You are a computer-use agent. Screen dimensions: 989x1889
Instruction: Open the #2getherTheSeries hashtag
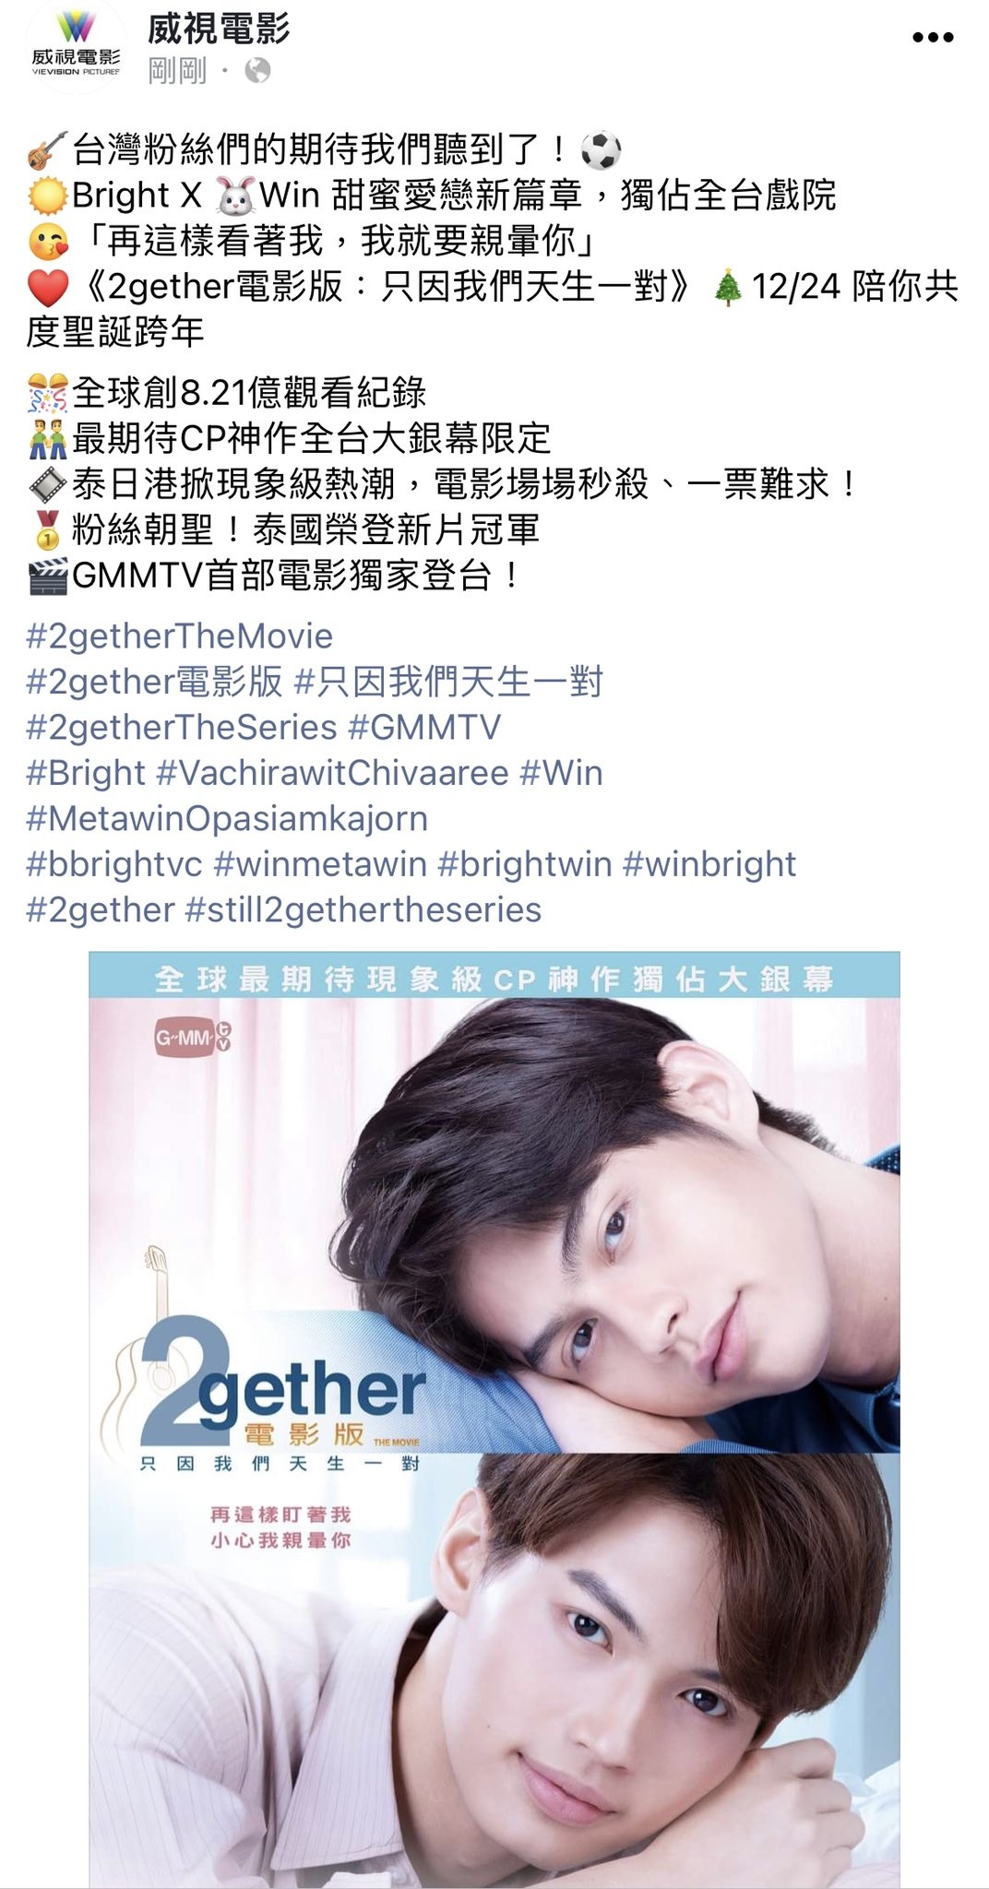pyautogui.click(x=182, y=727)
